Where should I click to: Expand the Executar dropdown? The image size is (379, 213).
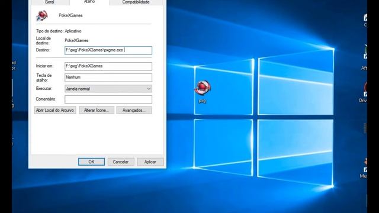(x=108, y=89)
